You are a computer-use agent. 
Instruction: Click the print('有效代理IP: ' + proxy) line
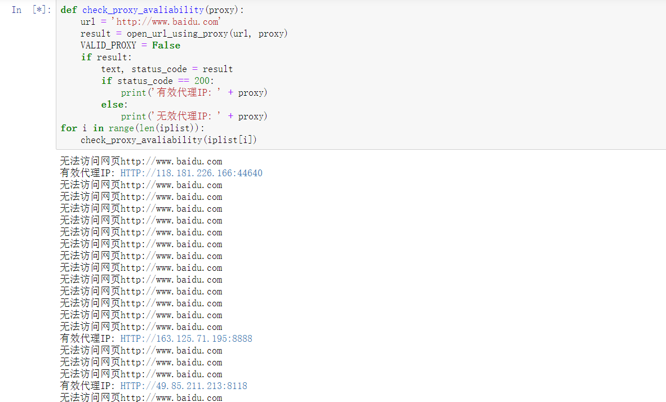pos(194,92)
